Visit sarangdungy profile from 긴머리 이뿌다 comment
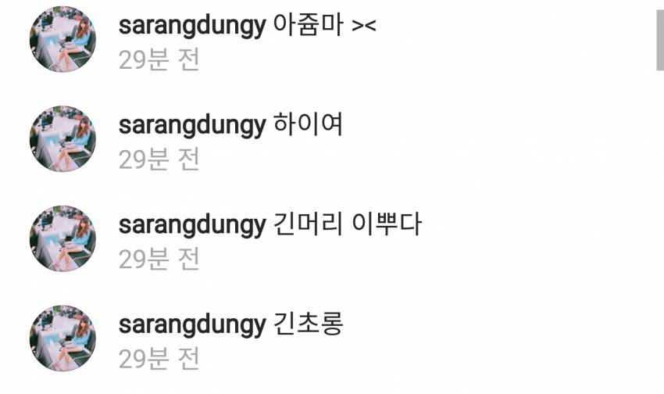The height and width of the screenshot is (394, 664). (192, 226)
